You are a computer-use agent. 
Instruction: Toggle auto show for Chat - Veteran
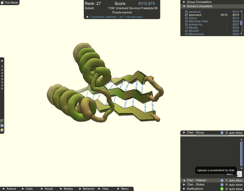coord(234,180)
